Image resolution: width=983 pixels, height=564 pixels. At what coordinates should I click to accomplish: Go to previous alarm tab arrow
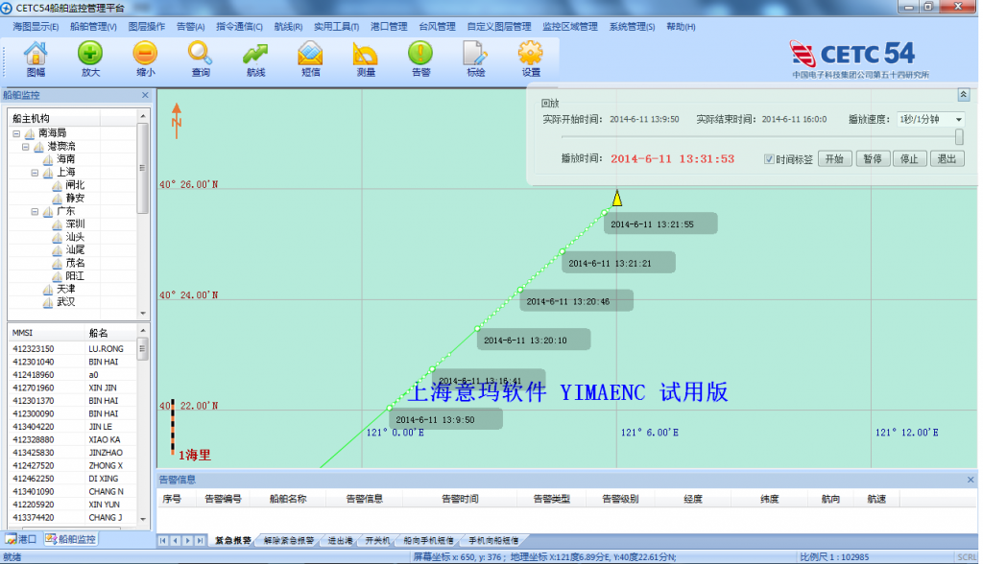176,540
